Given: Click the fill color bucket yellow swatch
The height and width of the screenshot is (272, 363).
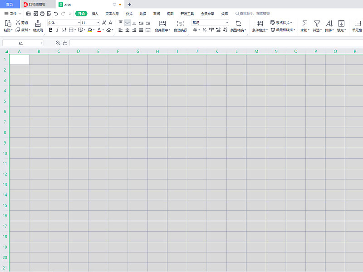Looking at the screenshot, I should tap(90, 30).
